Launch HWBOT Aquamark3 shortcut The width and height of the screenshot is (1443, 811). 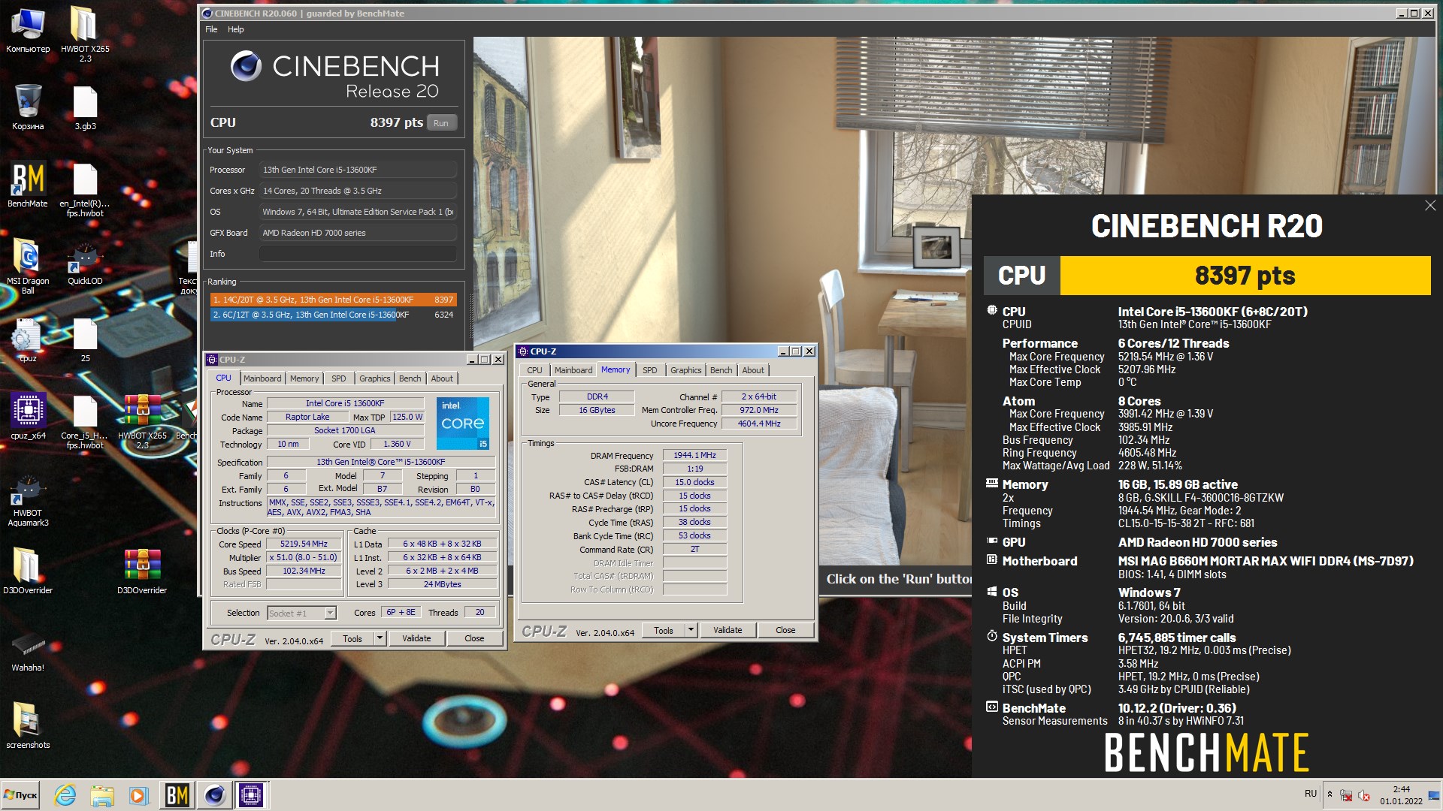coord(28,502)
